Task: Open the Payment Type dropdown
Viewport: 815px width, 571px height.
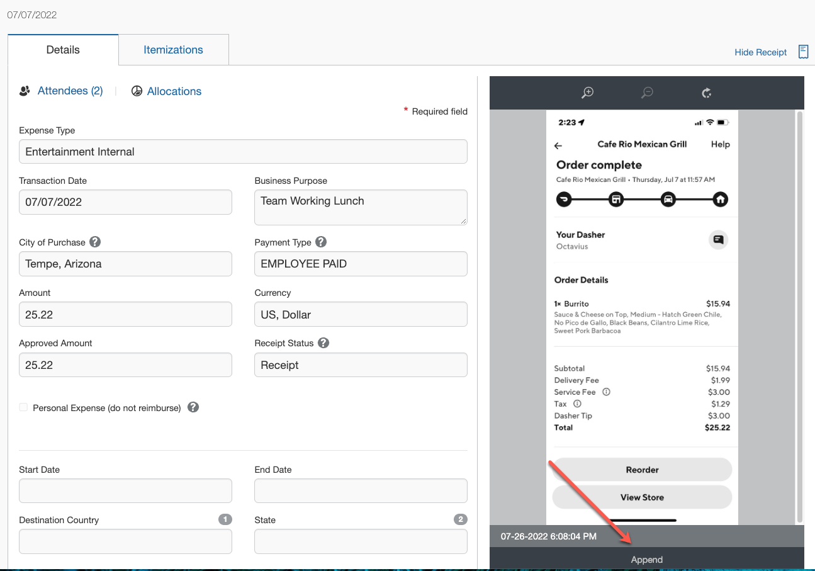Action: pyautogui.click(x=360, y=263)
